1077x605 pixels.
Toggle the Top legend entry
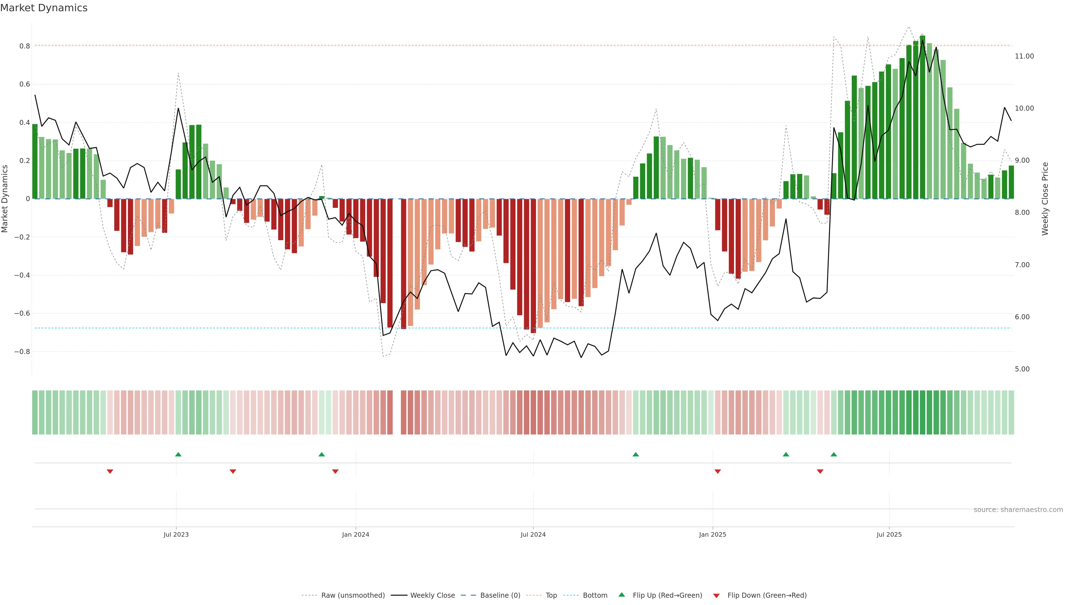pos(551,595)
